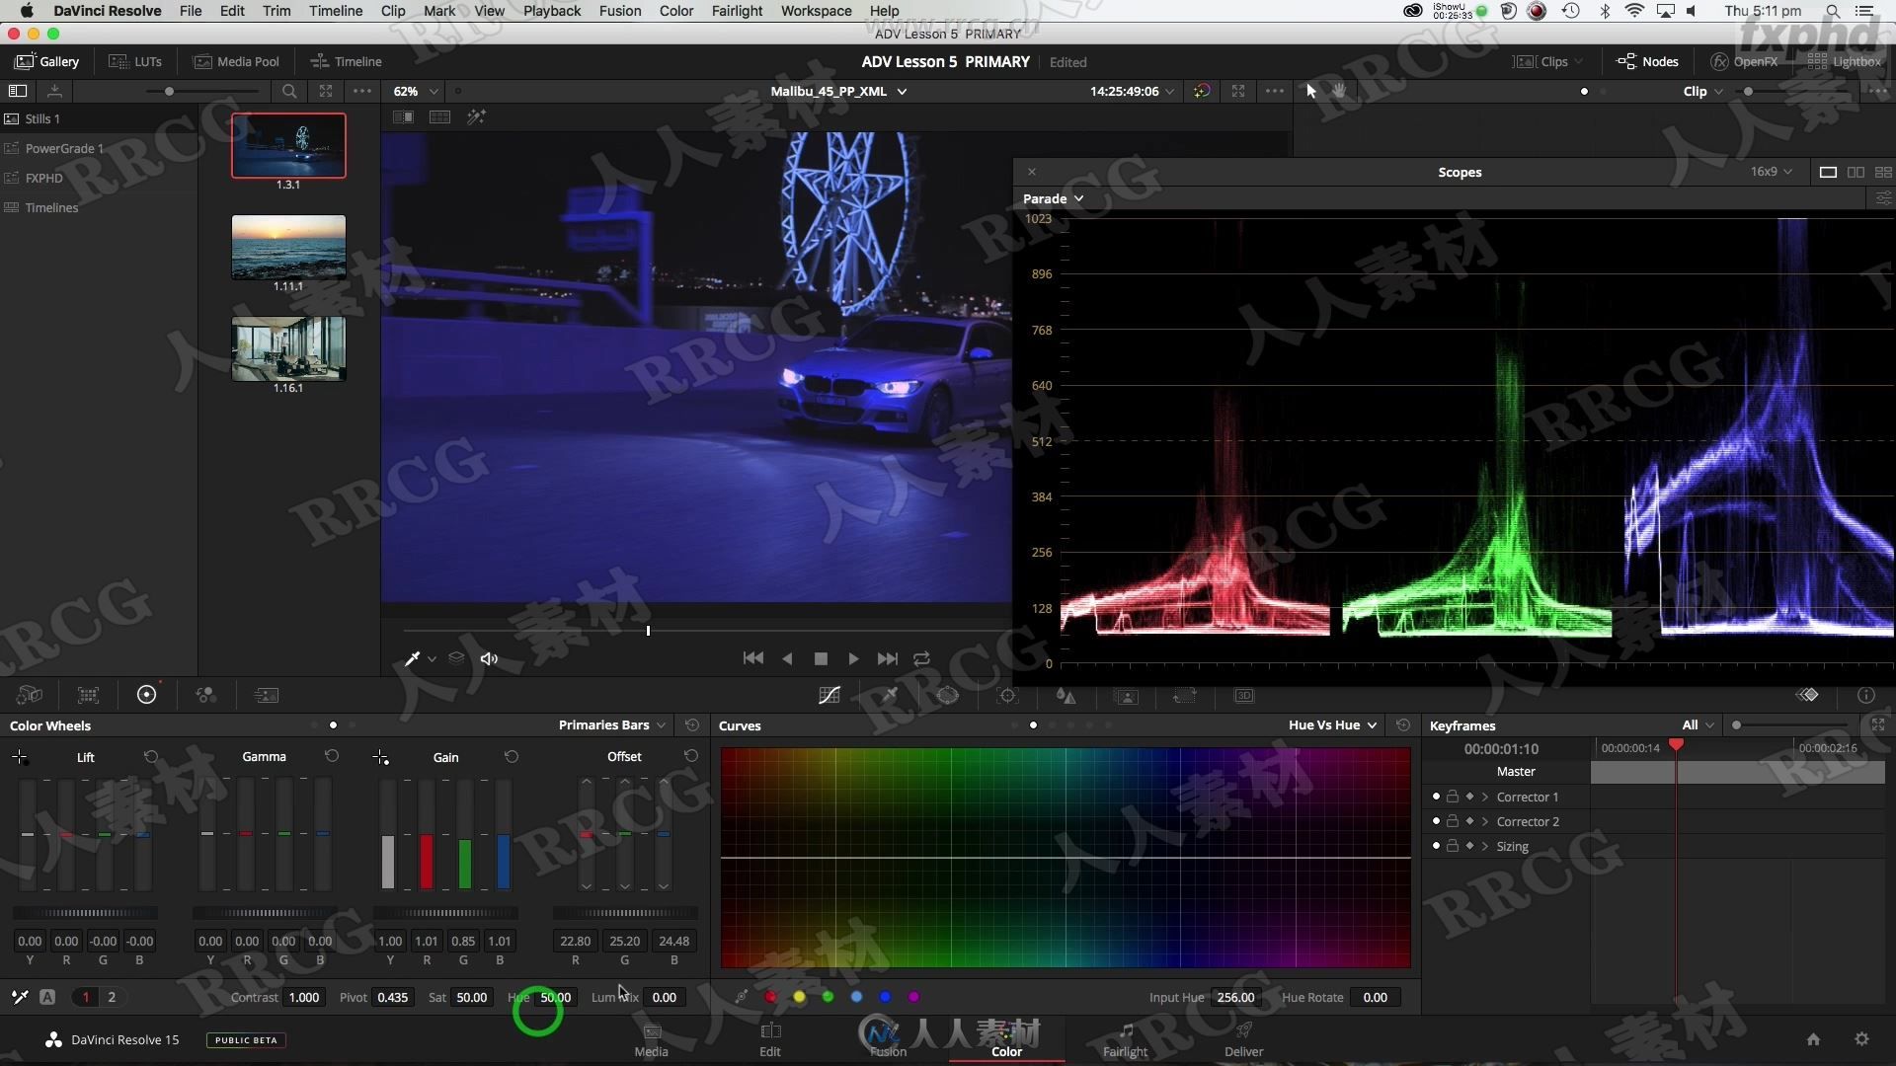Expand the Corrector 1 keyframe track
This screenshot has height=1066, width=1896.
[x=1485, y=797]
